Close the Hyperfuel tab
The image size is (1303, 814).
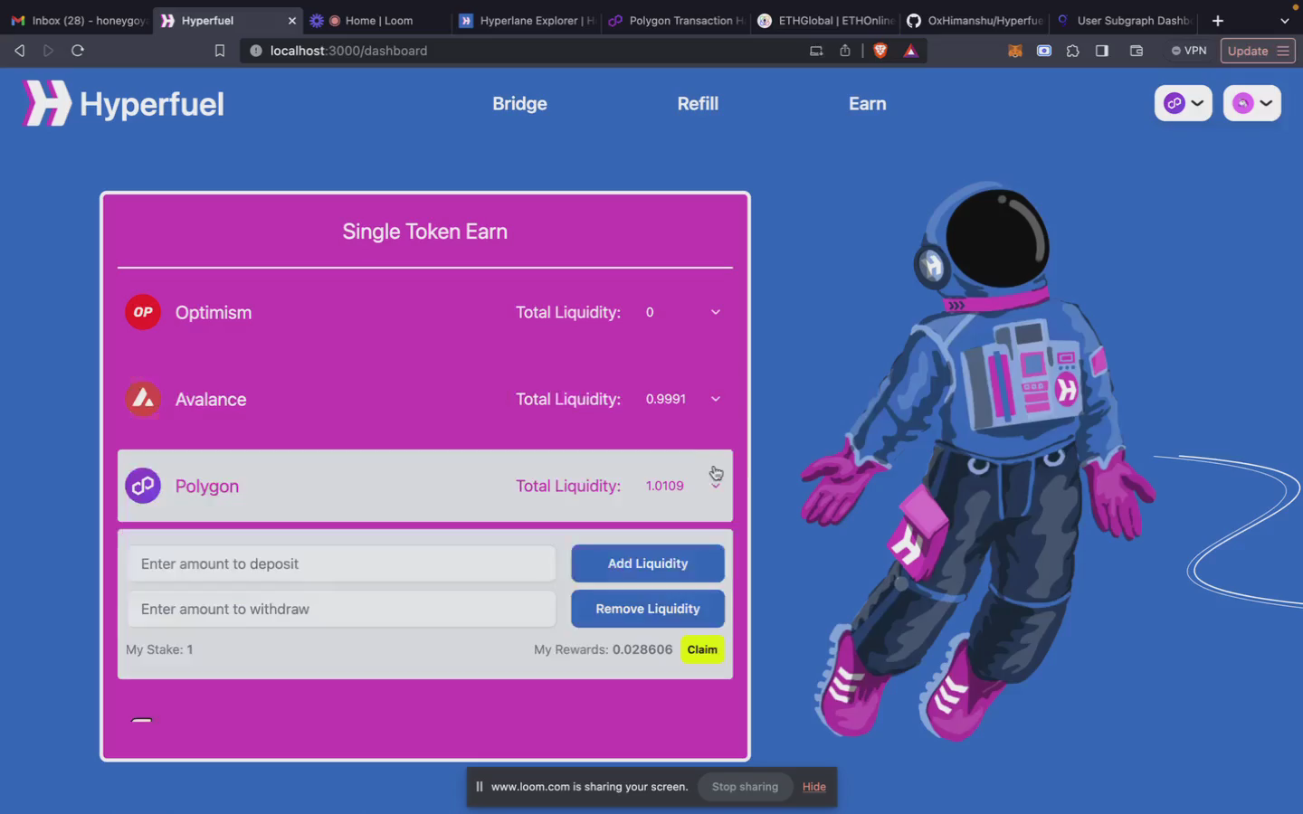point(291,20)
